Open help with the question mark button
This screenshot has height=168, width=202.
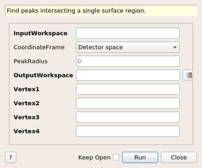click(10, 158)
